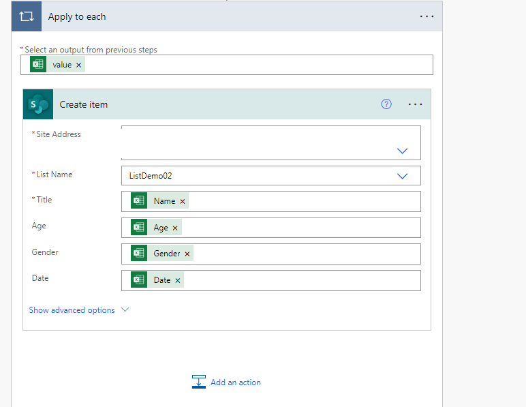Remove the value token from output field

tap(78, 65)
